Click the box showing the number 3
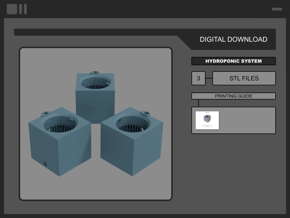The width and height of the screenshot is (290, 218). [x=198, y=78]
